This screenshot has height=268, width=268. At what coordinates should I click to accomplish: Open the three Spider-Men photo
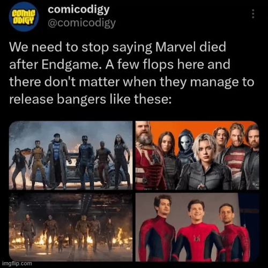tap(197, 227)
